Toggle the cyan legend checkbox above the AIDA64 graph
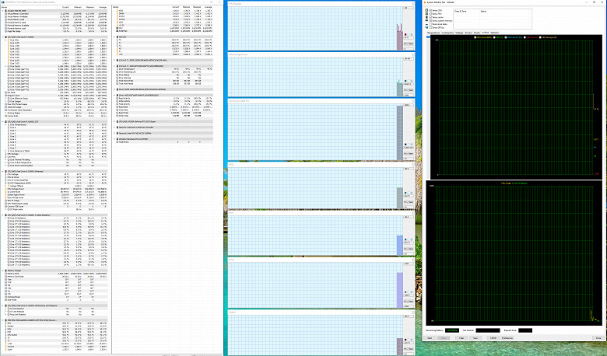The height and width of the screenshot is (356, 607). point(506,37)
